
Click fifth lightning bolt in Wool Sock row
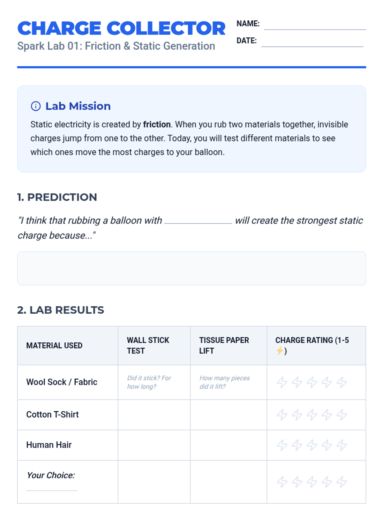tap(342, 382)
